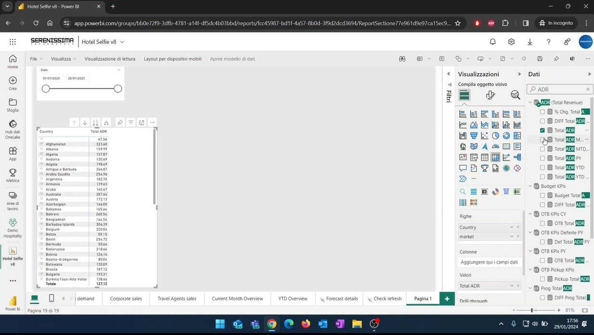Viewport: 594px width, 335px height.
Task: Select the matrix visual icon
Action: click(x=495, y=157)
